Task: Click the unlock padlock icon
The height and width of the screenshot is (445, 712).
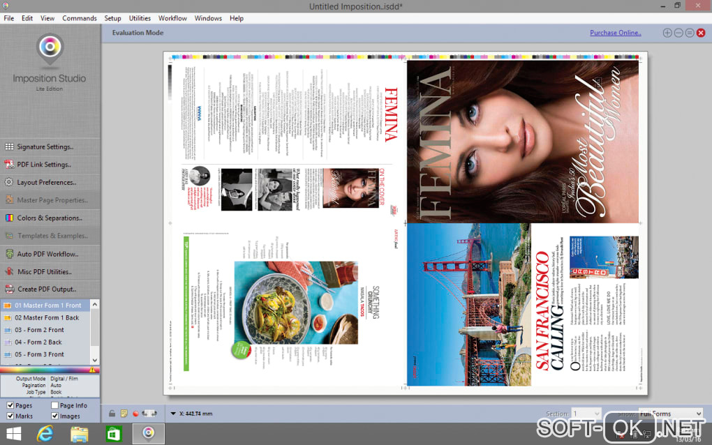Action: click(x=112, y=413)
